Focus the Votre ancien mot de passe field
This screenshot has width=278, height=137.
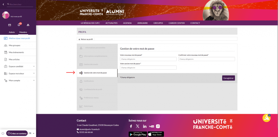click(148, 68)
